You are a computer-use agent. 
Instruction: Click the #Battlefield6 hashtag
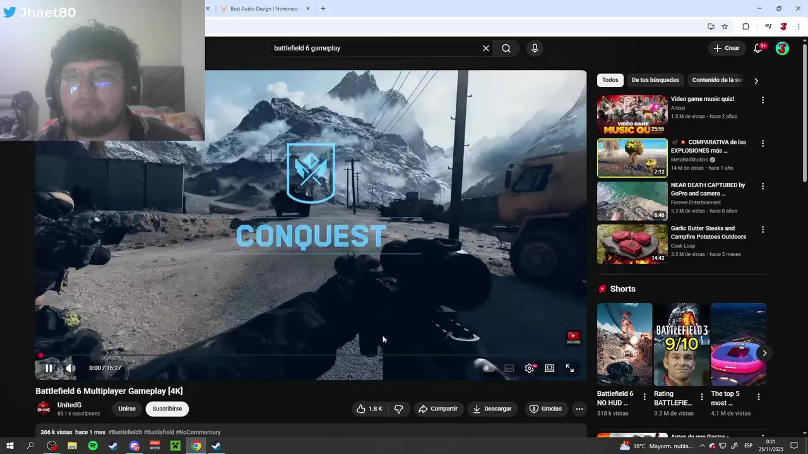pos(125,433)
